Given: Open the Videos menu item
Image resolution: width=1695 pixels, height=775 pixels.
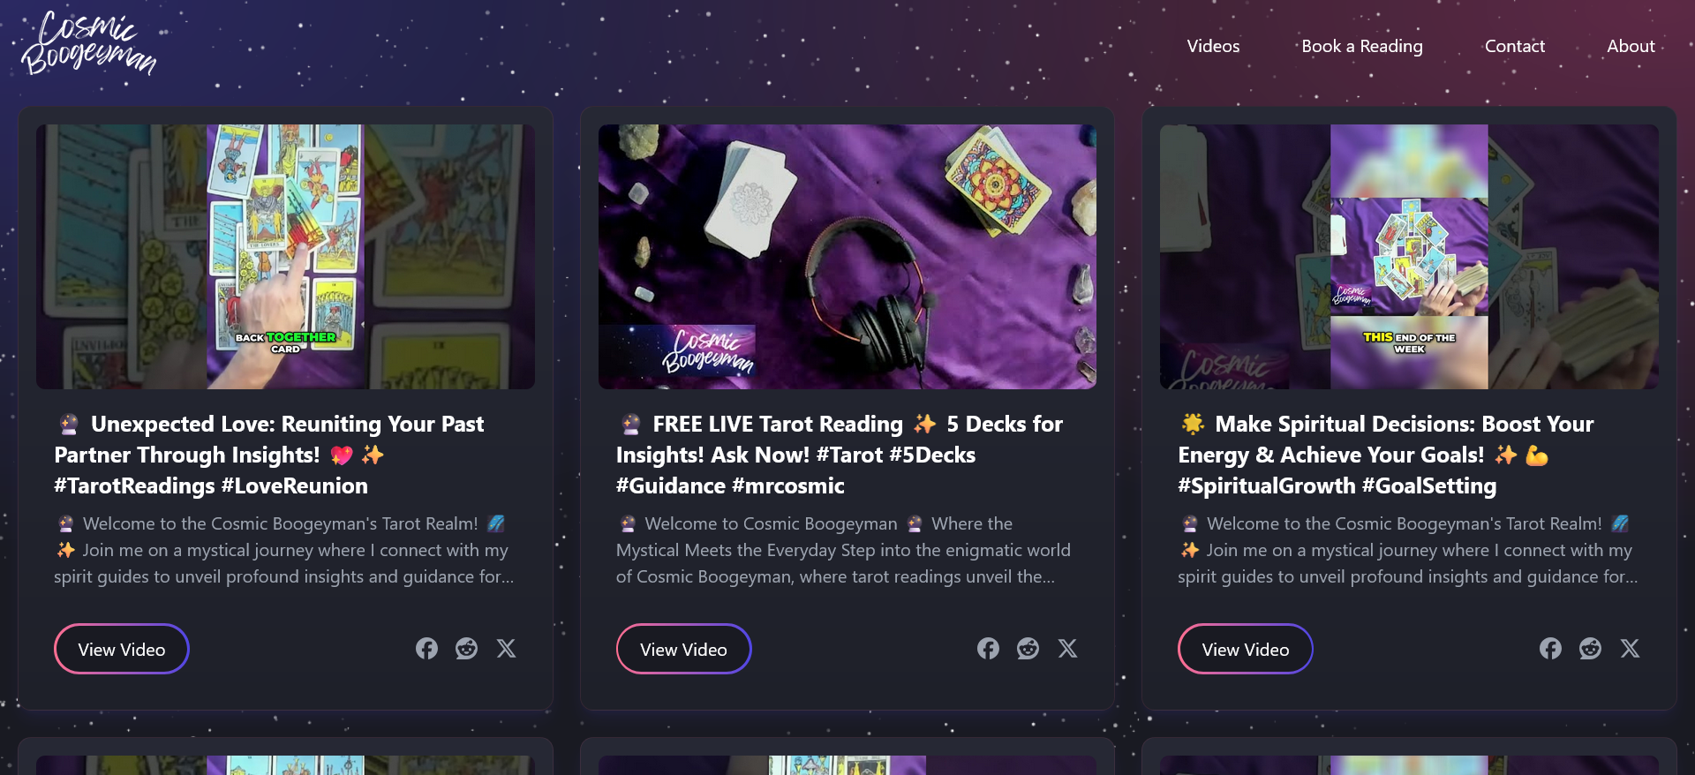Looking at the screenshot, I should point(1213,46).
